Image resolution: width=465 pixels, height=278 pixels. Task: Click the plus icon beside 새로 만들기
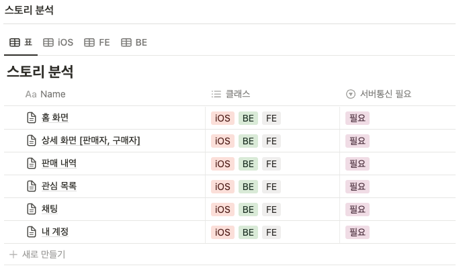coord(13,254)
